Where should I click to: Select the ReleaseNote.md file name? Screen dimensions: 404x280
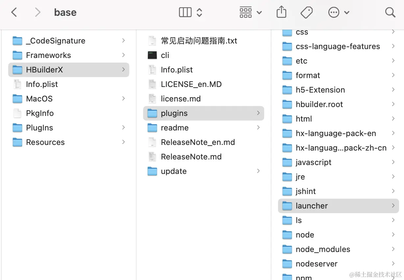click(x=191, y=157)
